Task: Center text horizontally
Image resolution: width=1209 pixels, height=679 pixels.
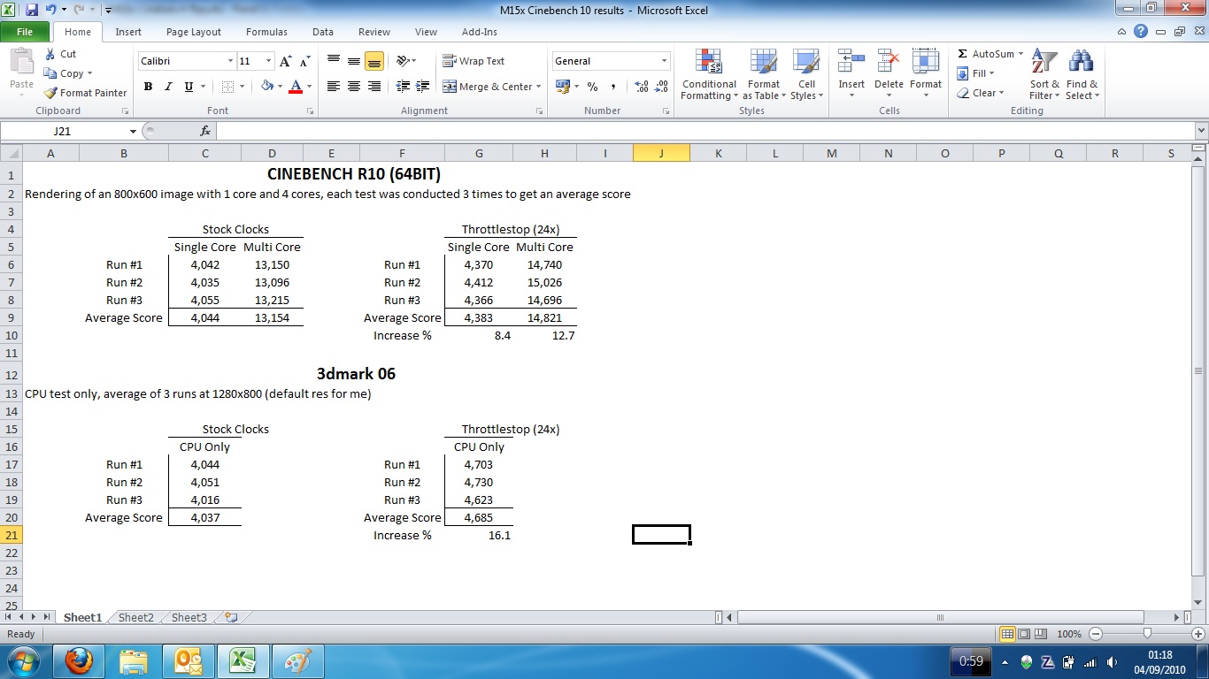Action: coord(353,87)
